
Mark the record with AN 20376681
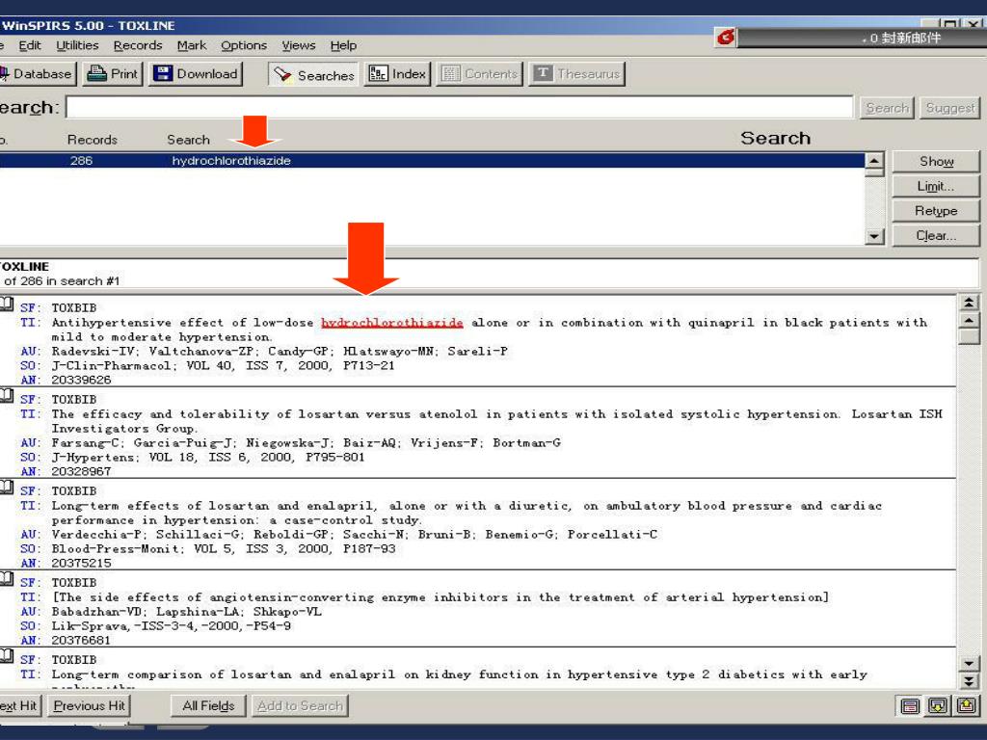(7, 579)
